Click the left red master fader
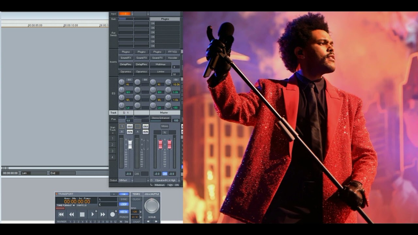418x235 pixels. click(x=160, y=145)
